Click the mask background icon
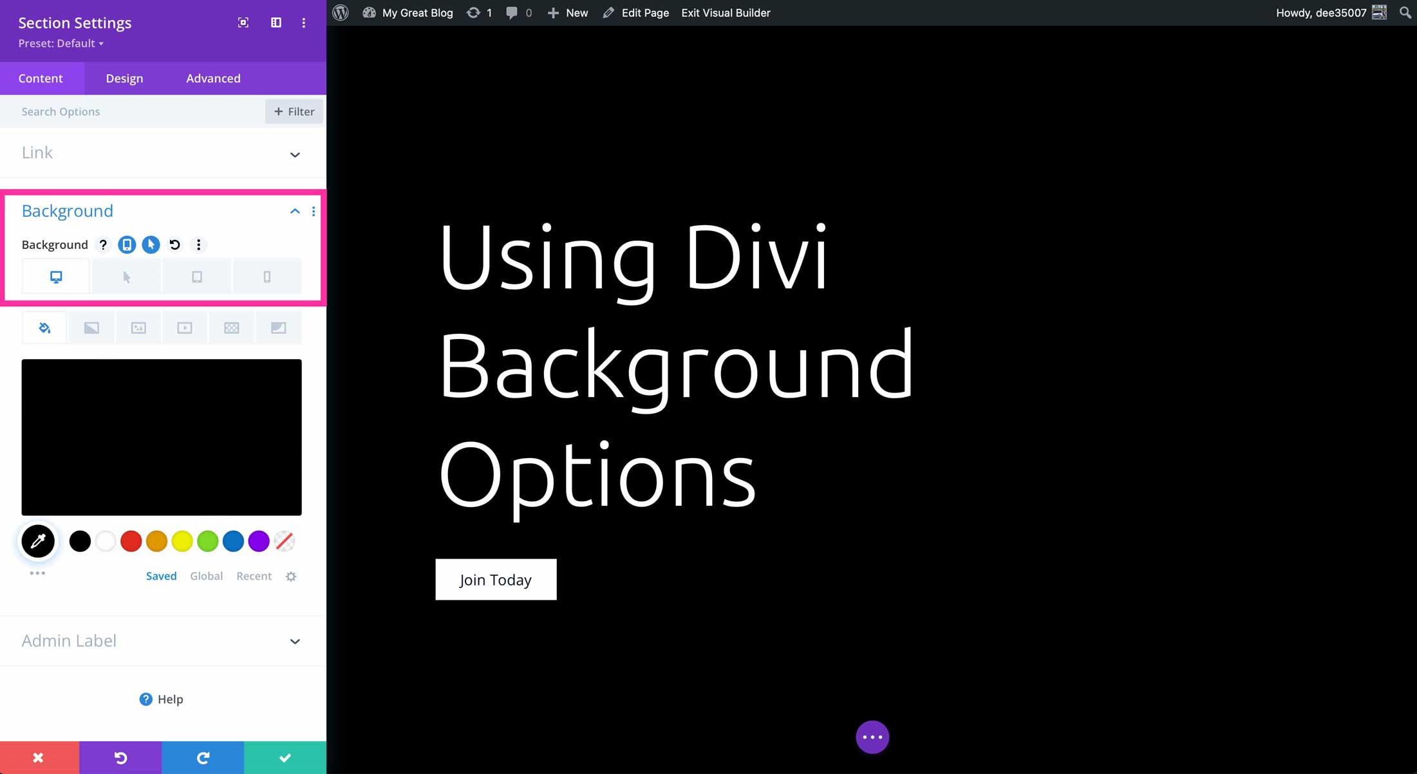Screen dimensions: 1417x774 (x=277, y=327)
